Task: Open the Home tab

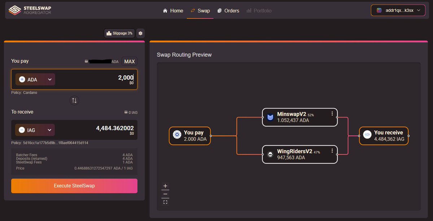Action: 173,11
